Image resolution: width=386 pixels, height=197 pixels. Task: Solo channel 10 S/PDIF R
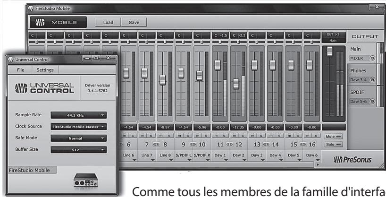(206, 136)
